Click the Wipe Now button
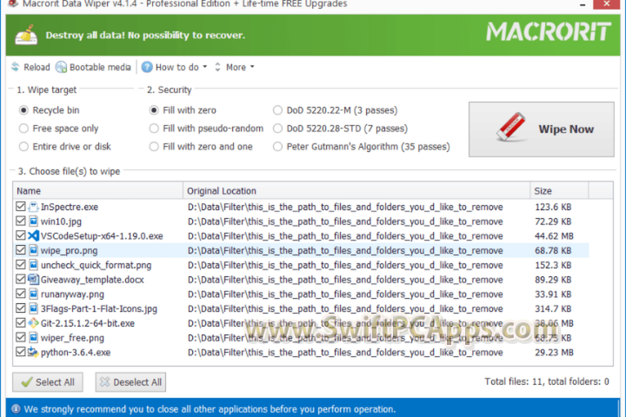Image resolution: width=626 pixels, height=417 pixels. pyautogui.click(x=542, y=129)
